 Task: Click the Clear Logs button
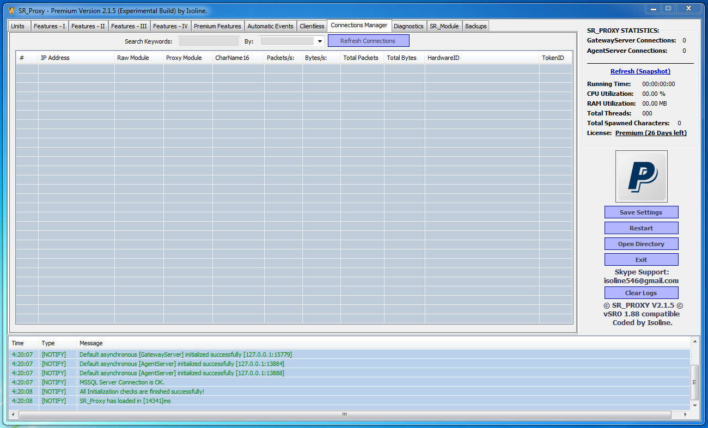642,293
